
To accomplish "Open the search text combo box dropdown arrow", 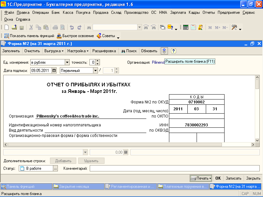I will tap(139, 27).
